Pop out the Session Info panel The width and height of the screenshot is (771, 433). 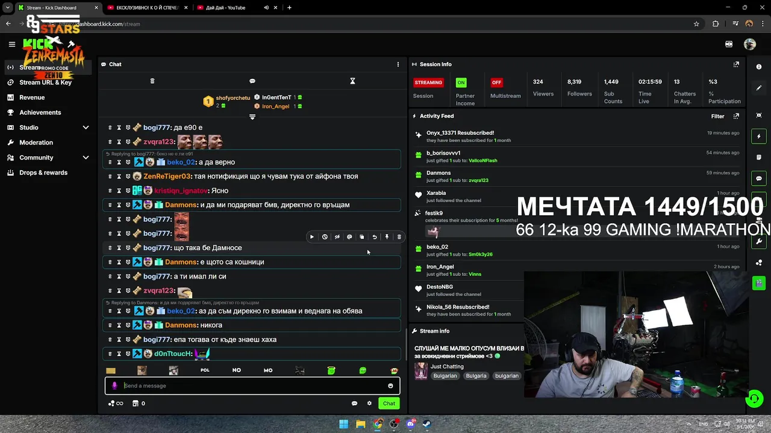tap(736, 64)
